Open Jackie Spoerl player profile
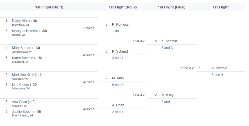This screenshot has width=249, height=126. coord(22,112)
